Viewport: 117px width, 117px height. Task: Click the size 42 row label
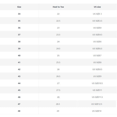(x=19, y=69)
